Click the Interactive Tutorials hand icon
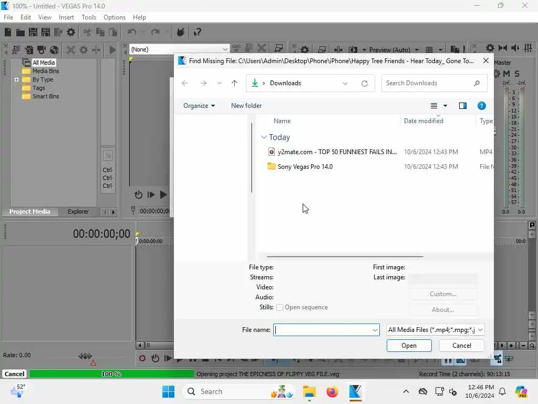 [181, 32]
